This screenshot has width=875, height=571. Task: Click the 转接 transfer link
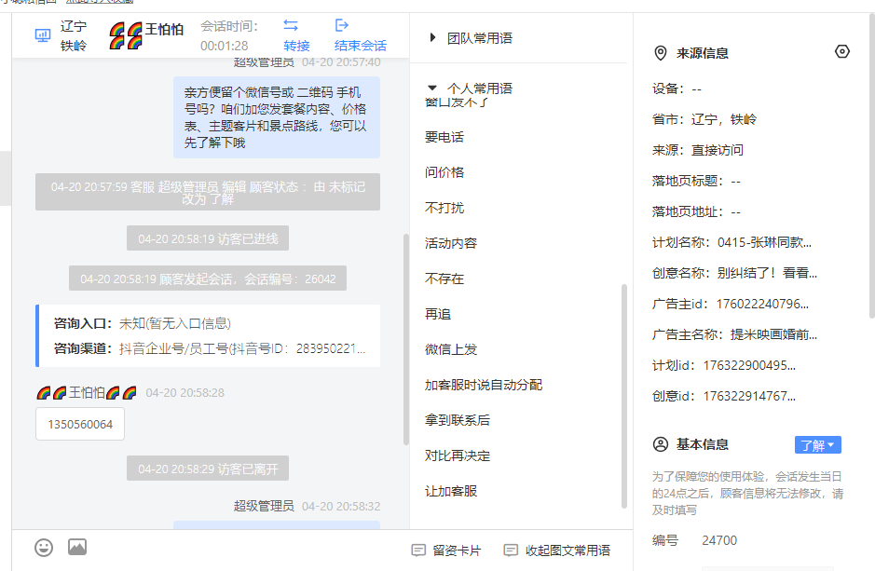point(296,46)
